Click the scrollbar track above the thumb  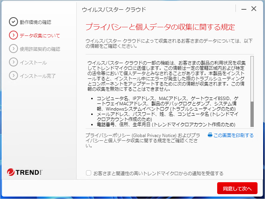(252, 79)
